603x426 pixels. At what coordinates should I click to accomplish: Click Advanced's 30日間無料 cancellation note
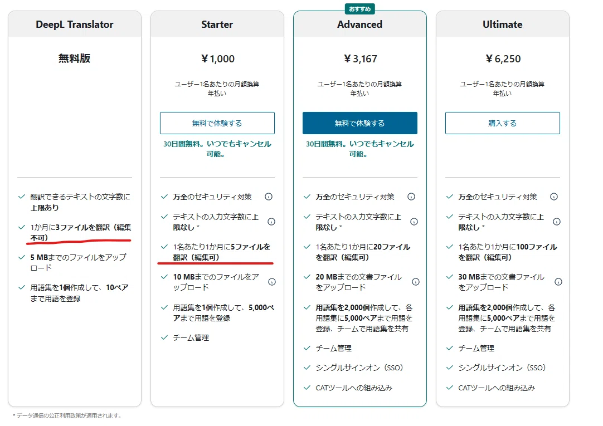tap(360, 149)
